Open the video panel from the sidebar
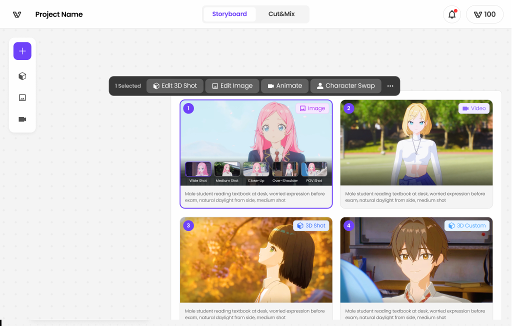This screenshot has width=512, height=326. (22, 119)
